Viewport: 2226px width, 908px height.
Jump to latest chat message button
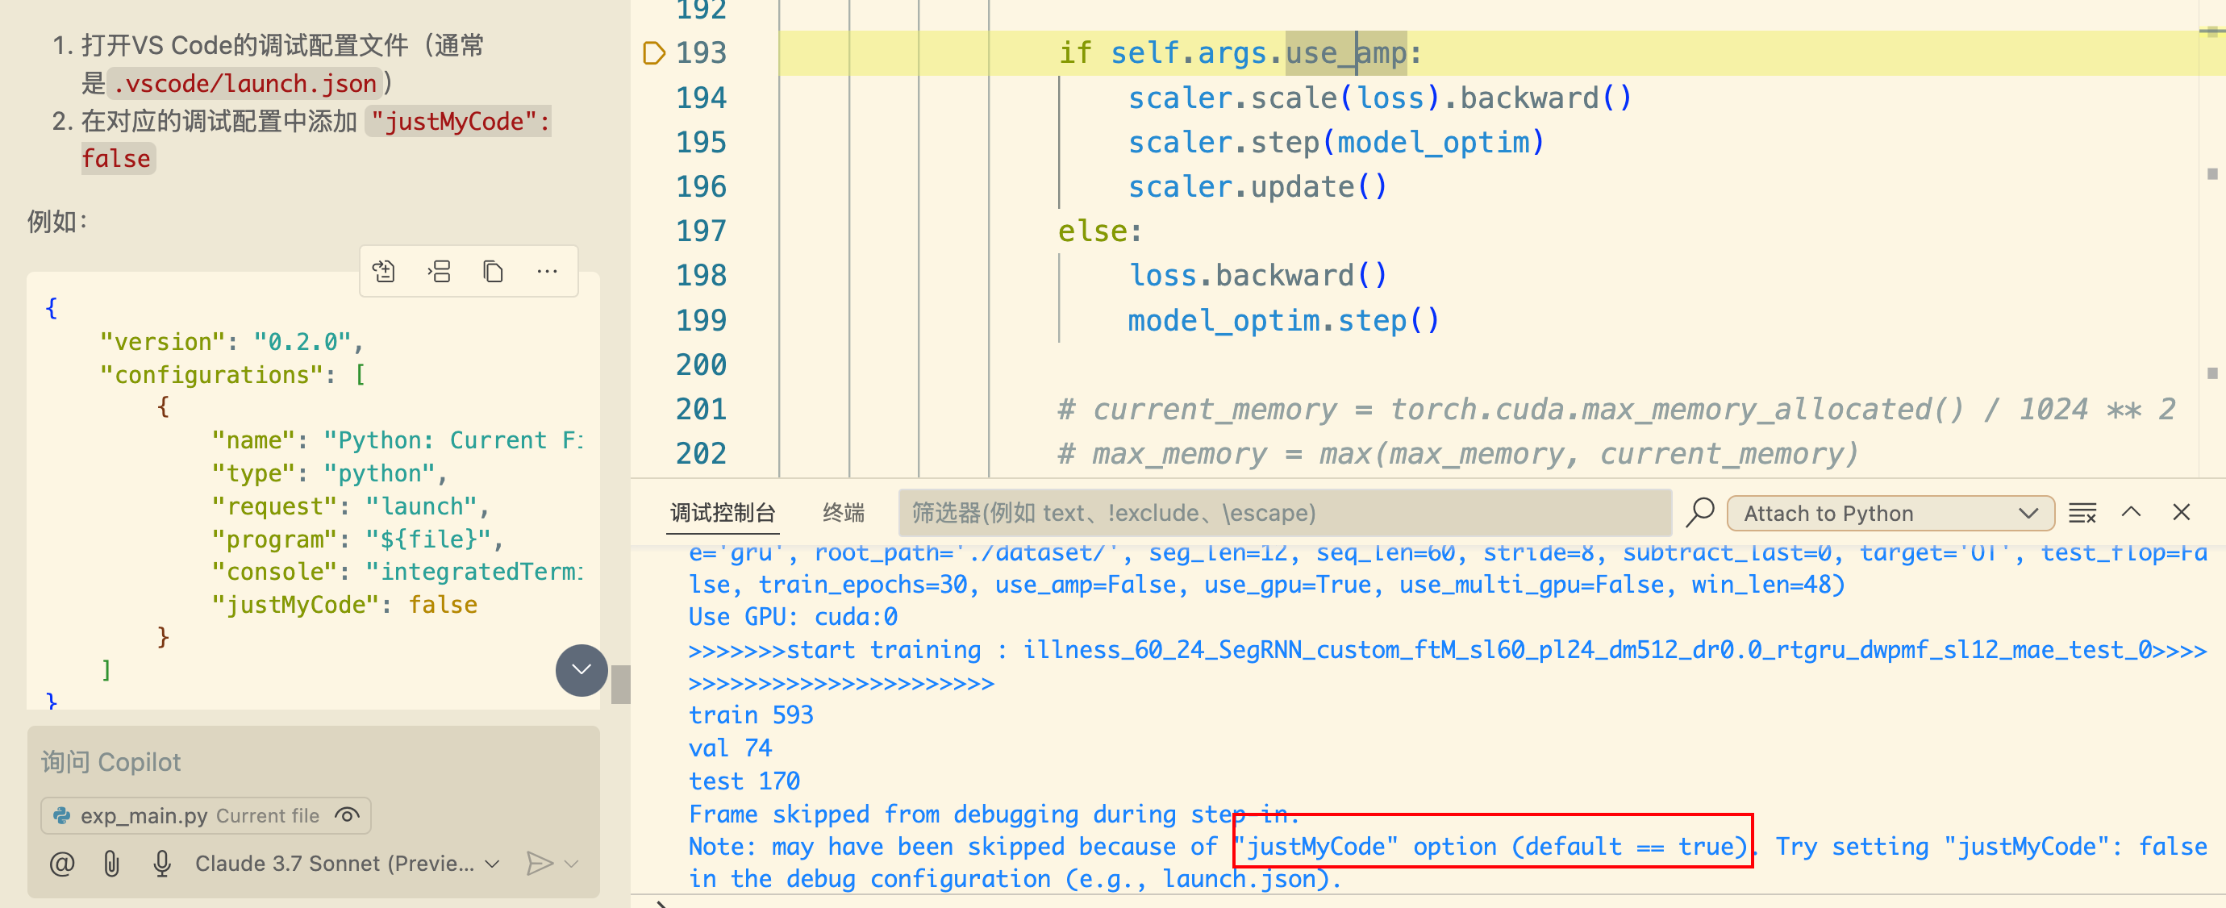(582, 669)
